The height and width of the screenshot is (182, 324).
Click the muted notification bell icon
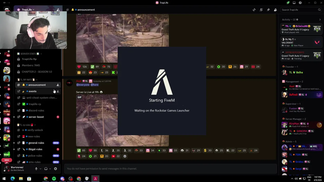pyautogui.click(x=261, y=10)
